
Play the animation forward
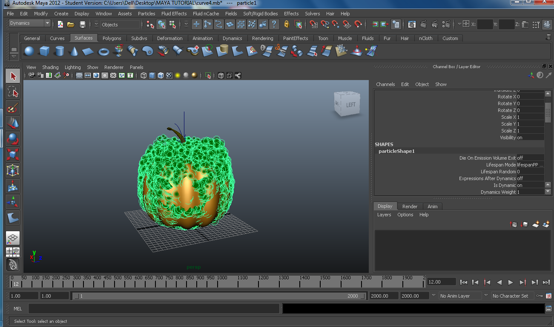coord(511,282)
